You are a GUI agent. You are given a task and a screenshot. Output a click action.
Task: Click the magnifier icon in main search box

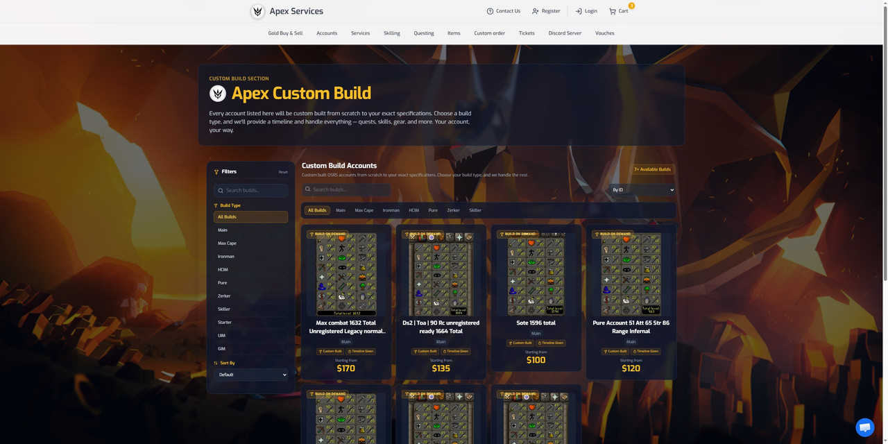coord(308,189)
